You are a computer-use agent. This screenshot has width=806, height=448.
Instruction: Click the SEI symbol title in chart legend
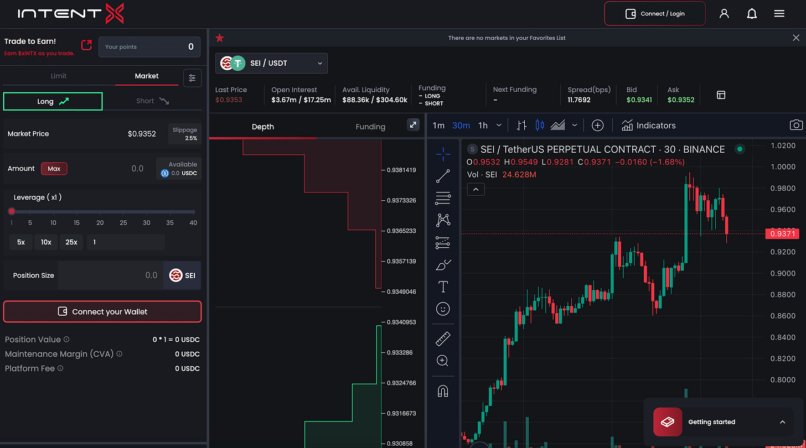603,149
